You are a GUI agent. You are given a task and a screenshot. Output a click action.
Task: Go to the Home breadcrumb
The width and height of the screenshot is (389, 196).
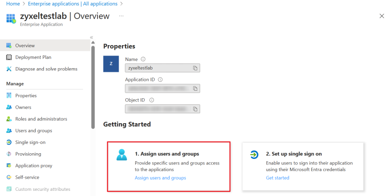12,4
